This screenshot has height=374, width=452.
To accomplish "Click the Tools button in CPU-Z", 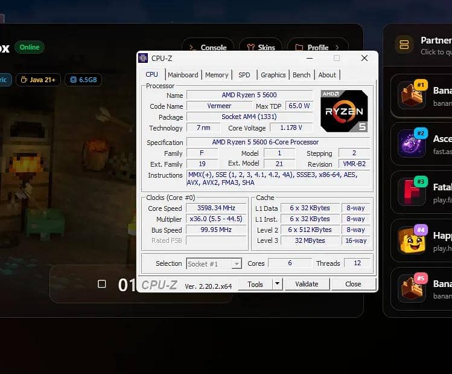I will [255, 284].
